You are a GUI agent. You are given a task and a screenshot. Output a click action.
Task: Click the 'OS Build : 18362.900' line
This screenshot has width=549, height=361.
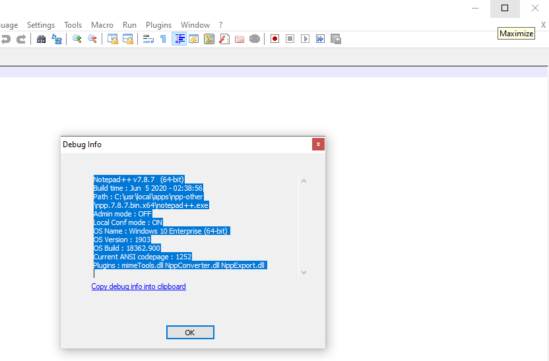pyautogui.click(x=127, y=248)
